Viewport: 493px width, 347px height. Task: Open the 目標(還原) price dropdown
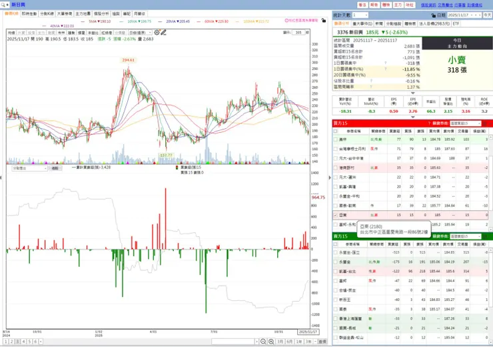click(x=140, y=33)
